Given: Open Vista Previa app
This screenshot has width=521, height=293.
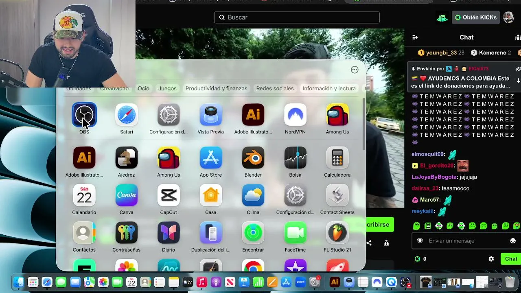Looking at the screenshot, I should [x=211, y=115].
